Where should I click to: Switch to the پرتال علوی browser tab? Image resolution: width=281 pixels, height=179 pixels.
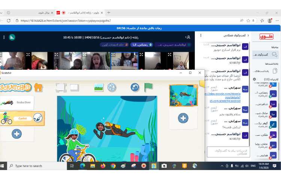44,13
